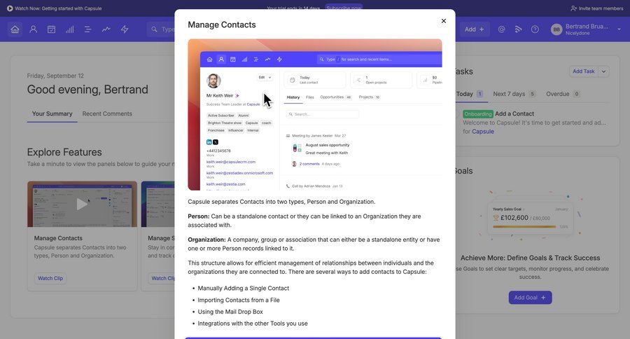Open the Add new item menu

click(x=474, y=29)
